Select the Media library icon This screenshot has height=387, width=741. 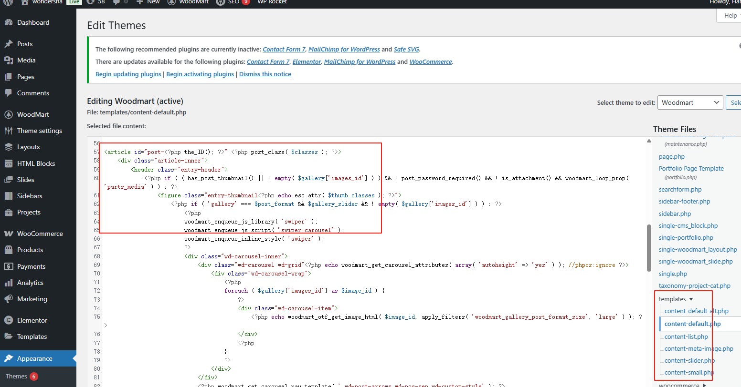coord(10,60)
